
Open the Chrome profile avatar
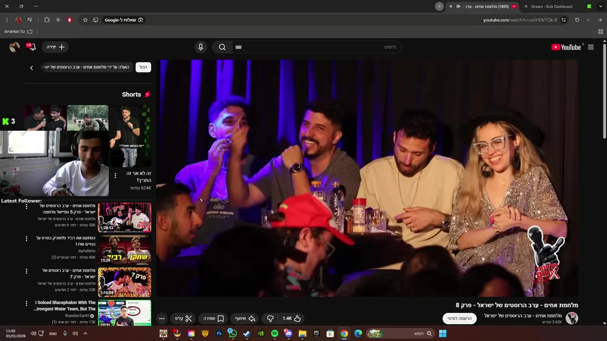pos(18,20)
